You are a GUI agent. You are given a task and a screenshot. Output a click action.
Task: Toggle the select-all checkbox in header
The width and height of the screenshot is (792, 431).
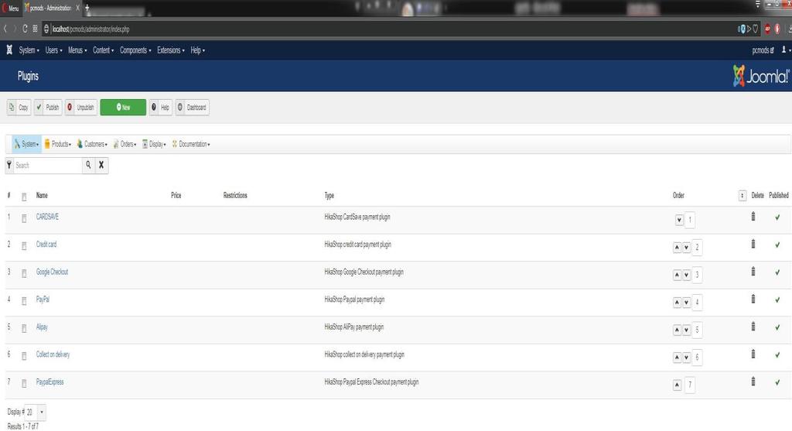(24, 197)
